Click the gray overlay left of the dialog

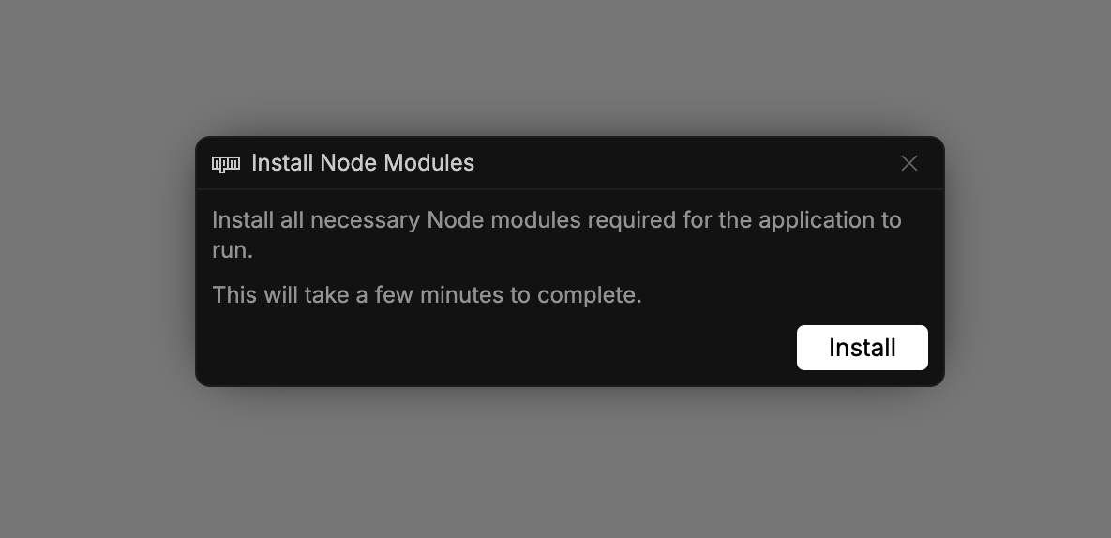coord(94,262)
